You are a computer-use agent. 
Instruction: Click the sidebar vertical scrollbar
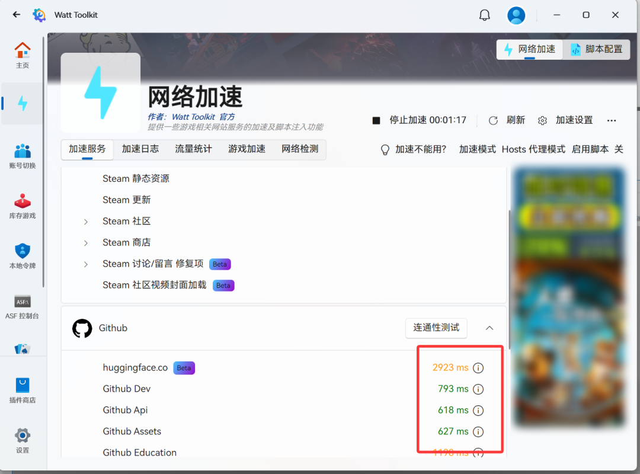[x=43, y=162]
